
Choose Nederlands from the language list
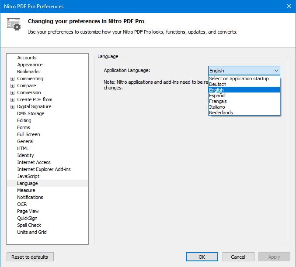(244, 113)
